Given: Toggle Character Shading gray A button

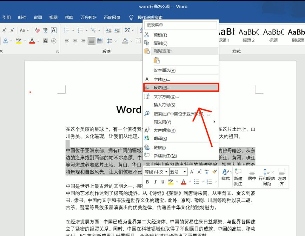Looking at the screenshot, I should 45,41.
